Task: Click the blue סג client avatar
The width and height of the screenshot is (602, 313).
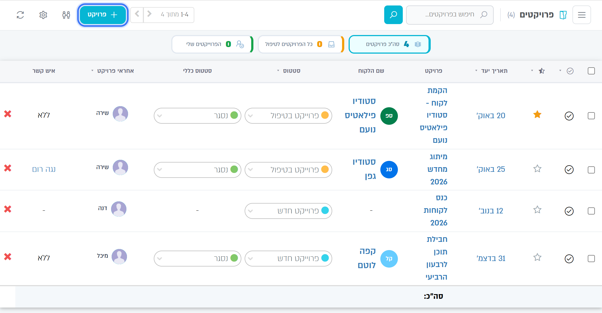Action: [x=389, y=170]
